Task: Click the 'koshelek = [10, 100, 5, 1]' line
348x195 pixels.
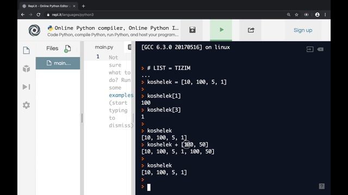Action: (187, 82)
